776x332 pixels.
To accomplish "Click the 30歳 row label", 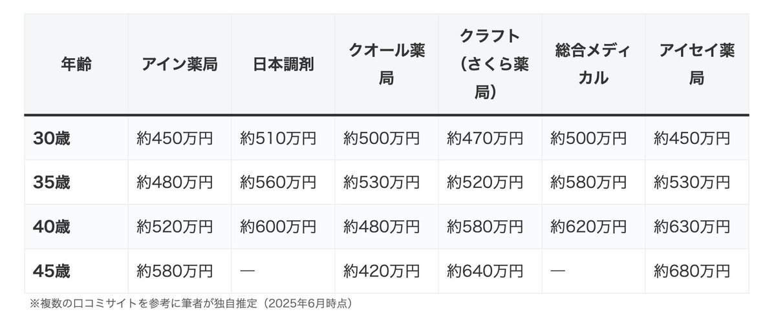I will (x=52, y=138).
